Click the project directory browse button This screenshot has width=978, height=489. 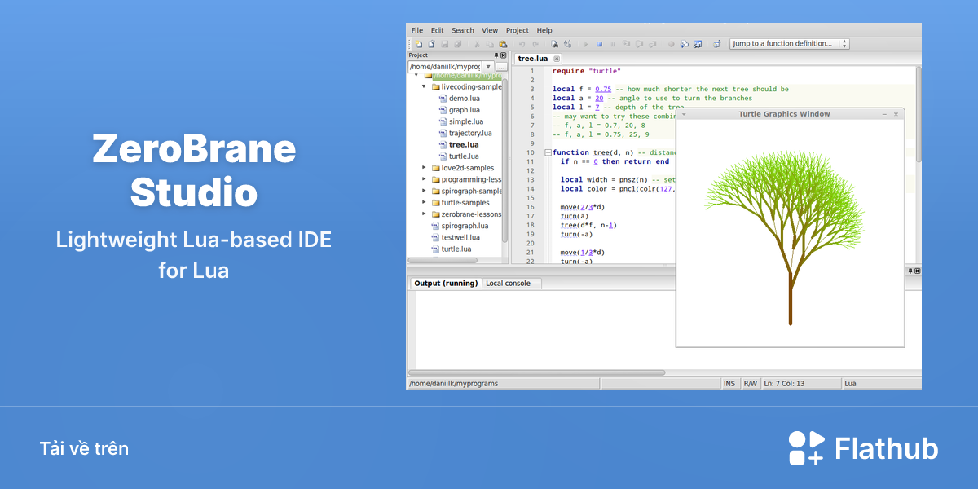click(x=501, y=67)
